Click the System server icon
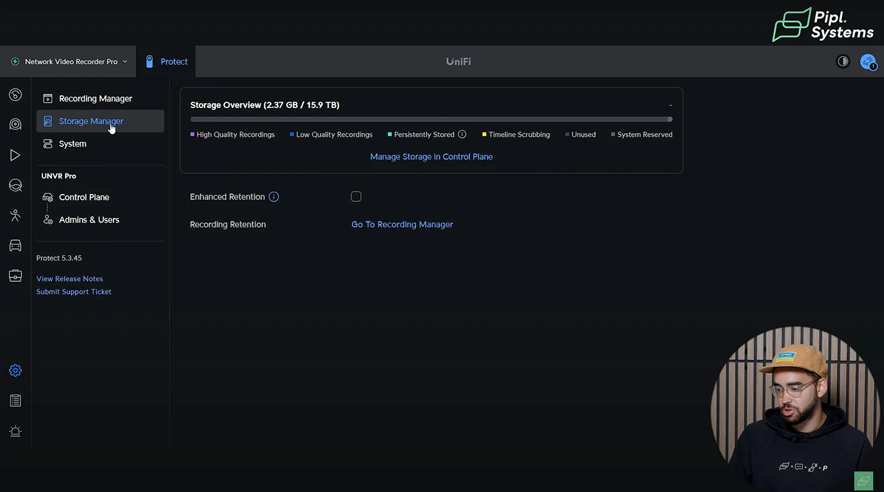 coord(48,144)
